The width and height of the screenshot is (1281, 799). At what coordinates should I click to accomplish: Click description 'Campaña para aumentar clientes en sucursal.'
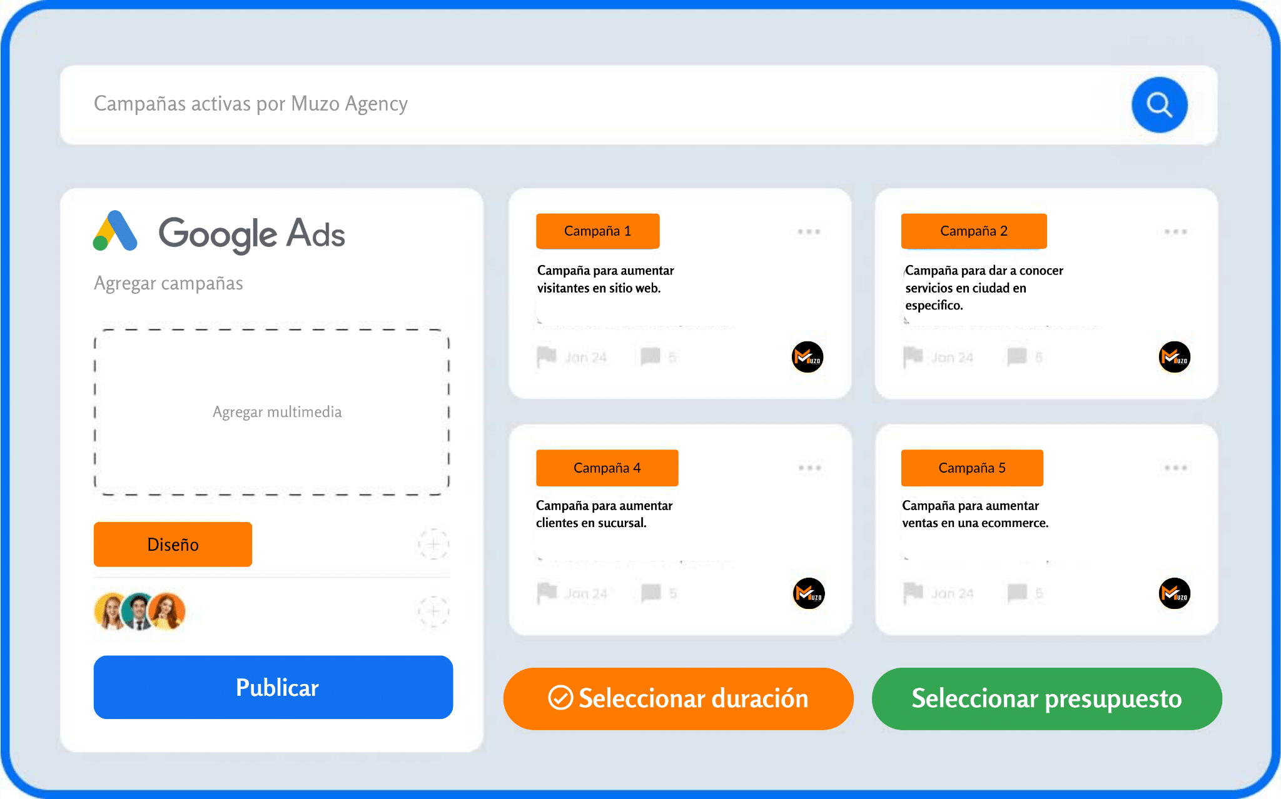pos(604,514)
